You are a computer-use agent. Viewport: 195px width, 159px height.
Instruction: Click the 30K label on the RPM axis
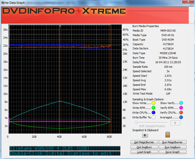click(x=125, y=54)
